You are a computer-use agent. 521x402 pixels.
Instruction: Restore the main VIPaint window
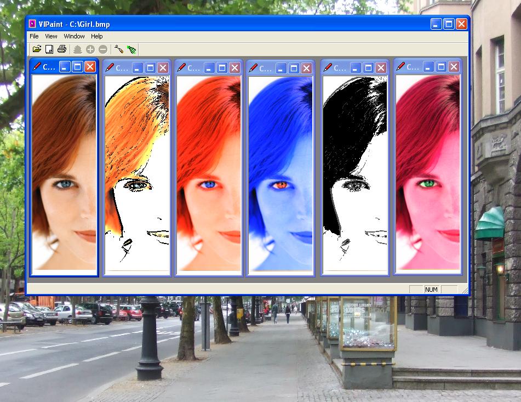click(448, 24)
